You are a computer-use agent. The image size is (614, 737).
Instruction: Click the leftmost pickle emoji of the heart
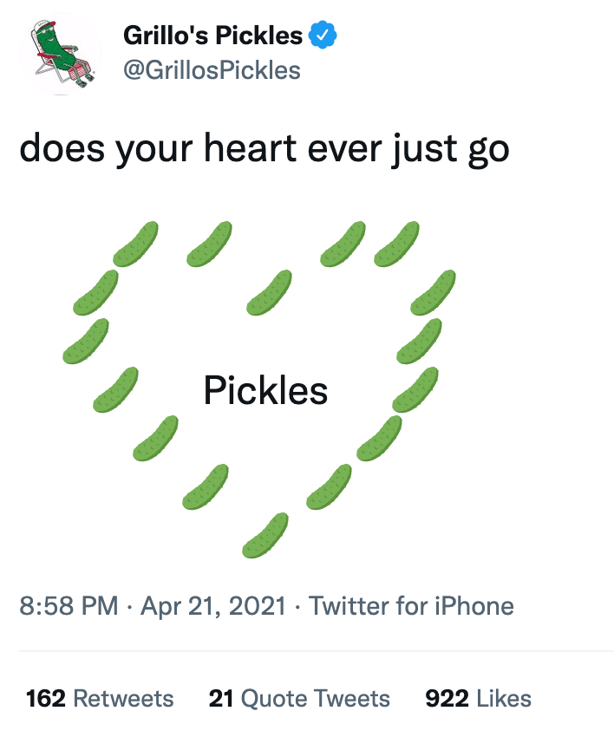tap(86, 340)
